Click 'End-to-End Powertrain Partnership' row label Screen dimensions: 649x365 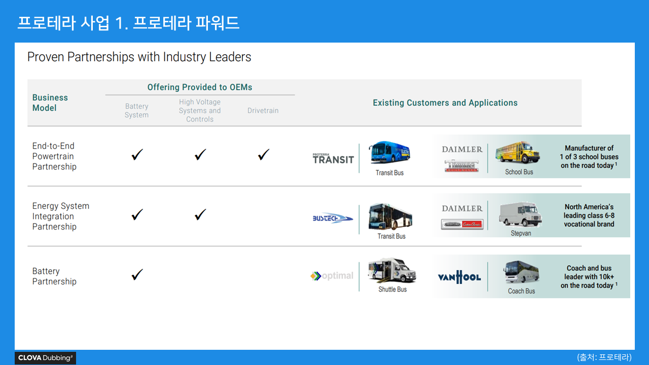(x=54, y=156)
